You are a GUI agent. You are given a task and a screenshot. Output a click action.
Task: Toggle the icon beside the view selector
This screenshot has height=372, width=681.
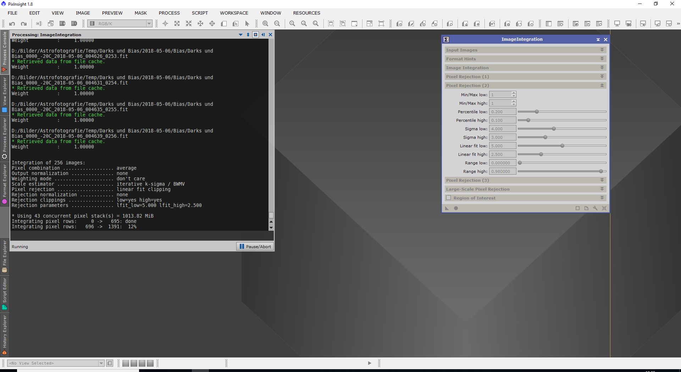pyautogui.click(x=110, y=363)
